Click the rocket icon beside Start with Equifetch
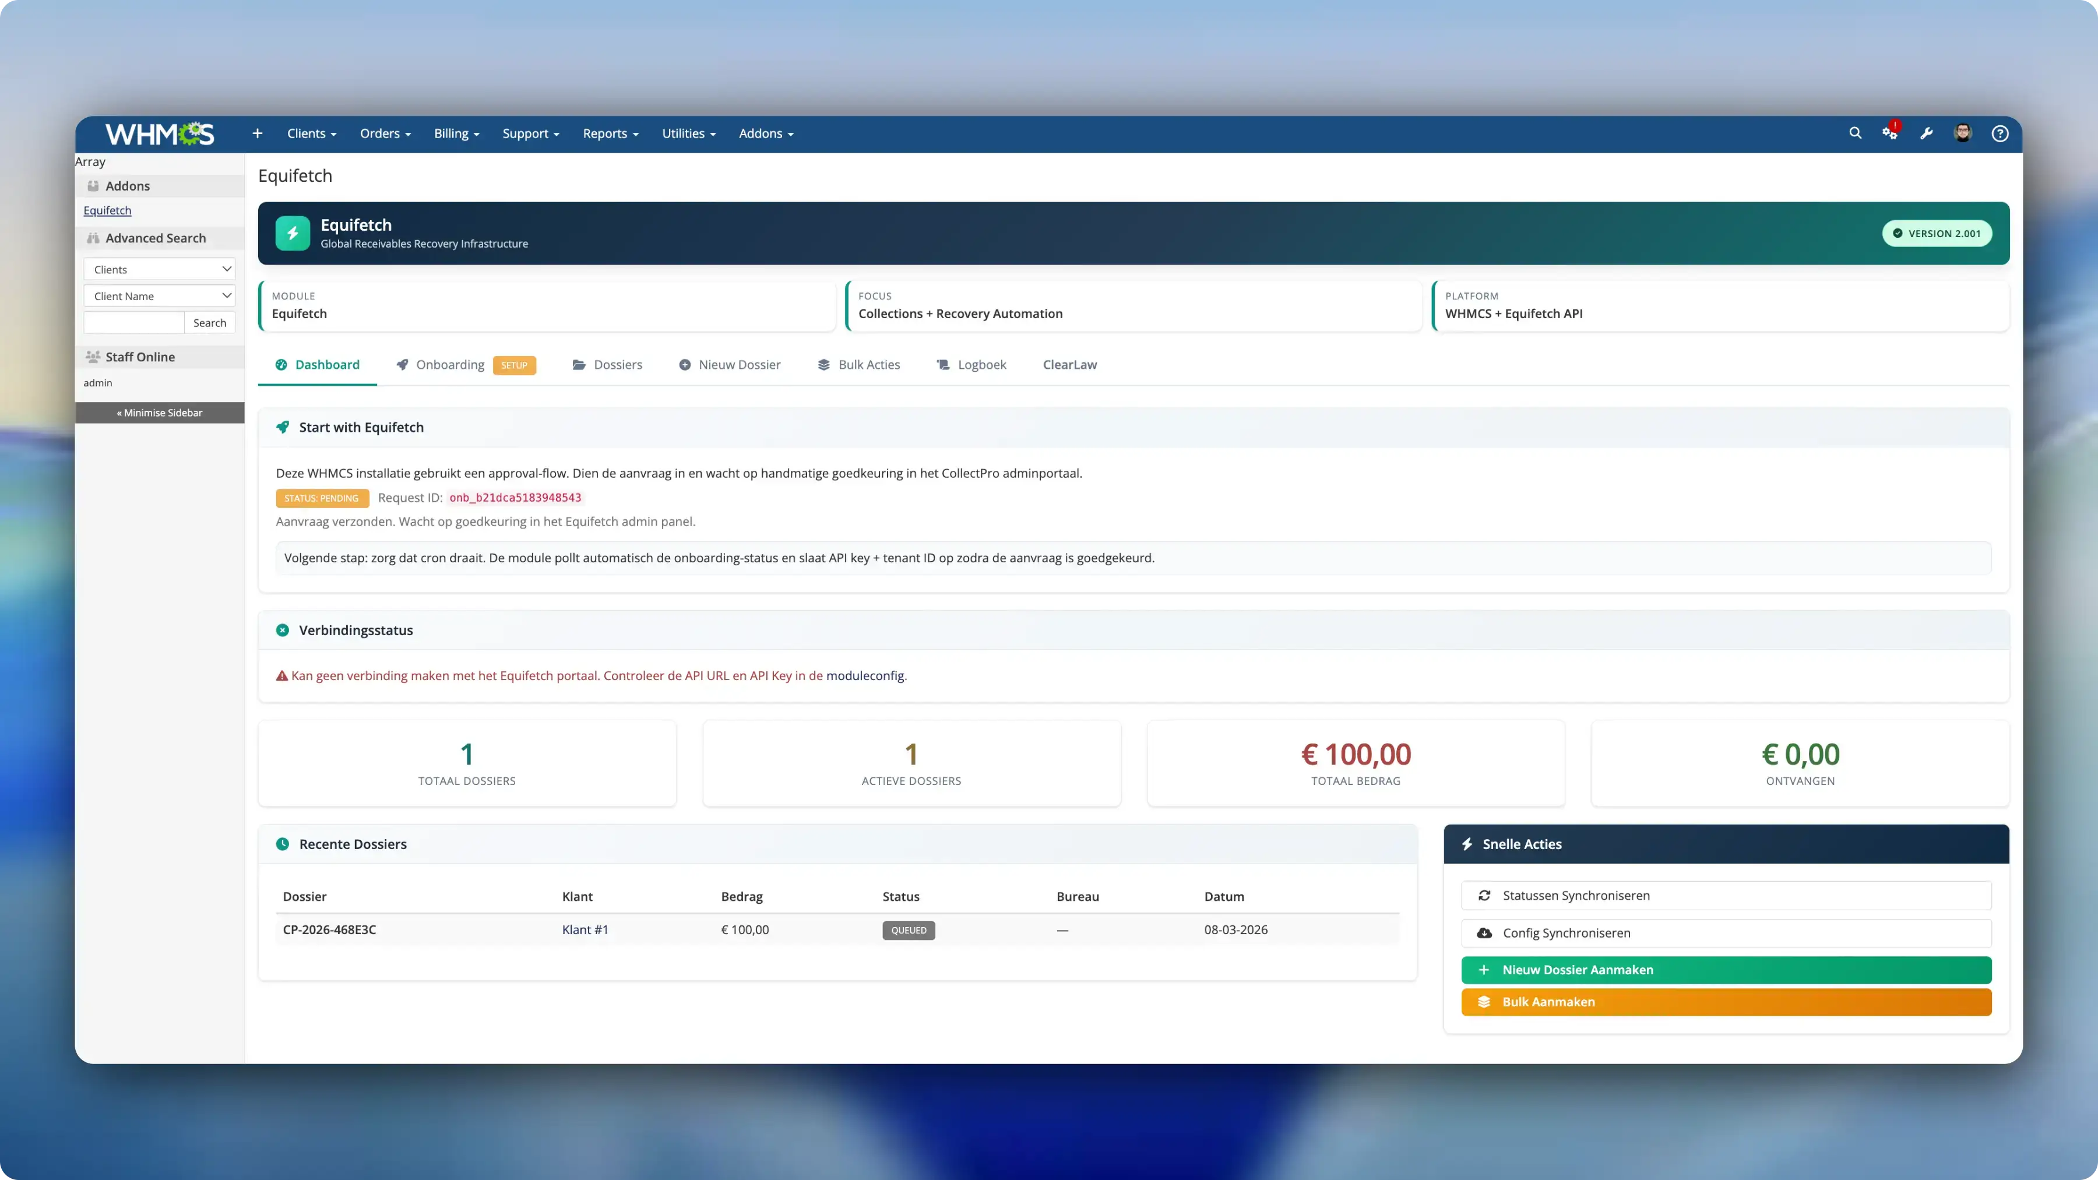Viewport: 2098px width, 1180px height. pos(283,427)
